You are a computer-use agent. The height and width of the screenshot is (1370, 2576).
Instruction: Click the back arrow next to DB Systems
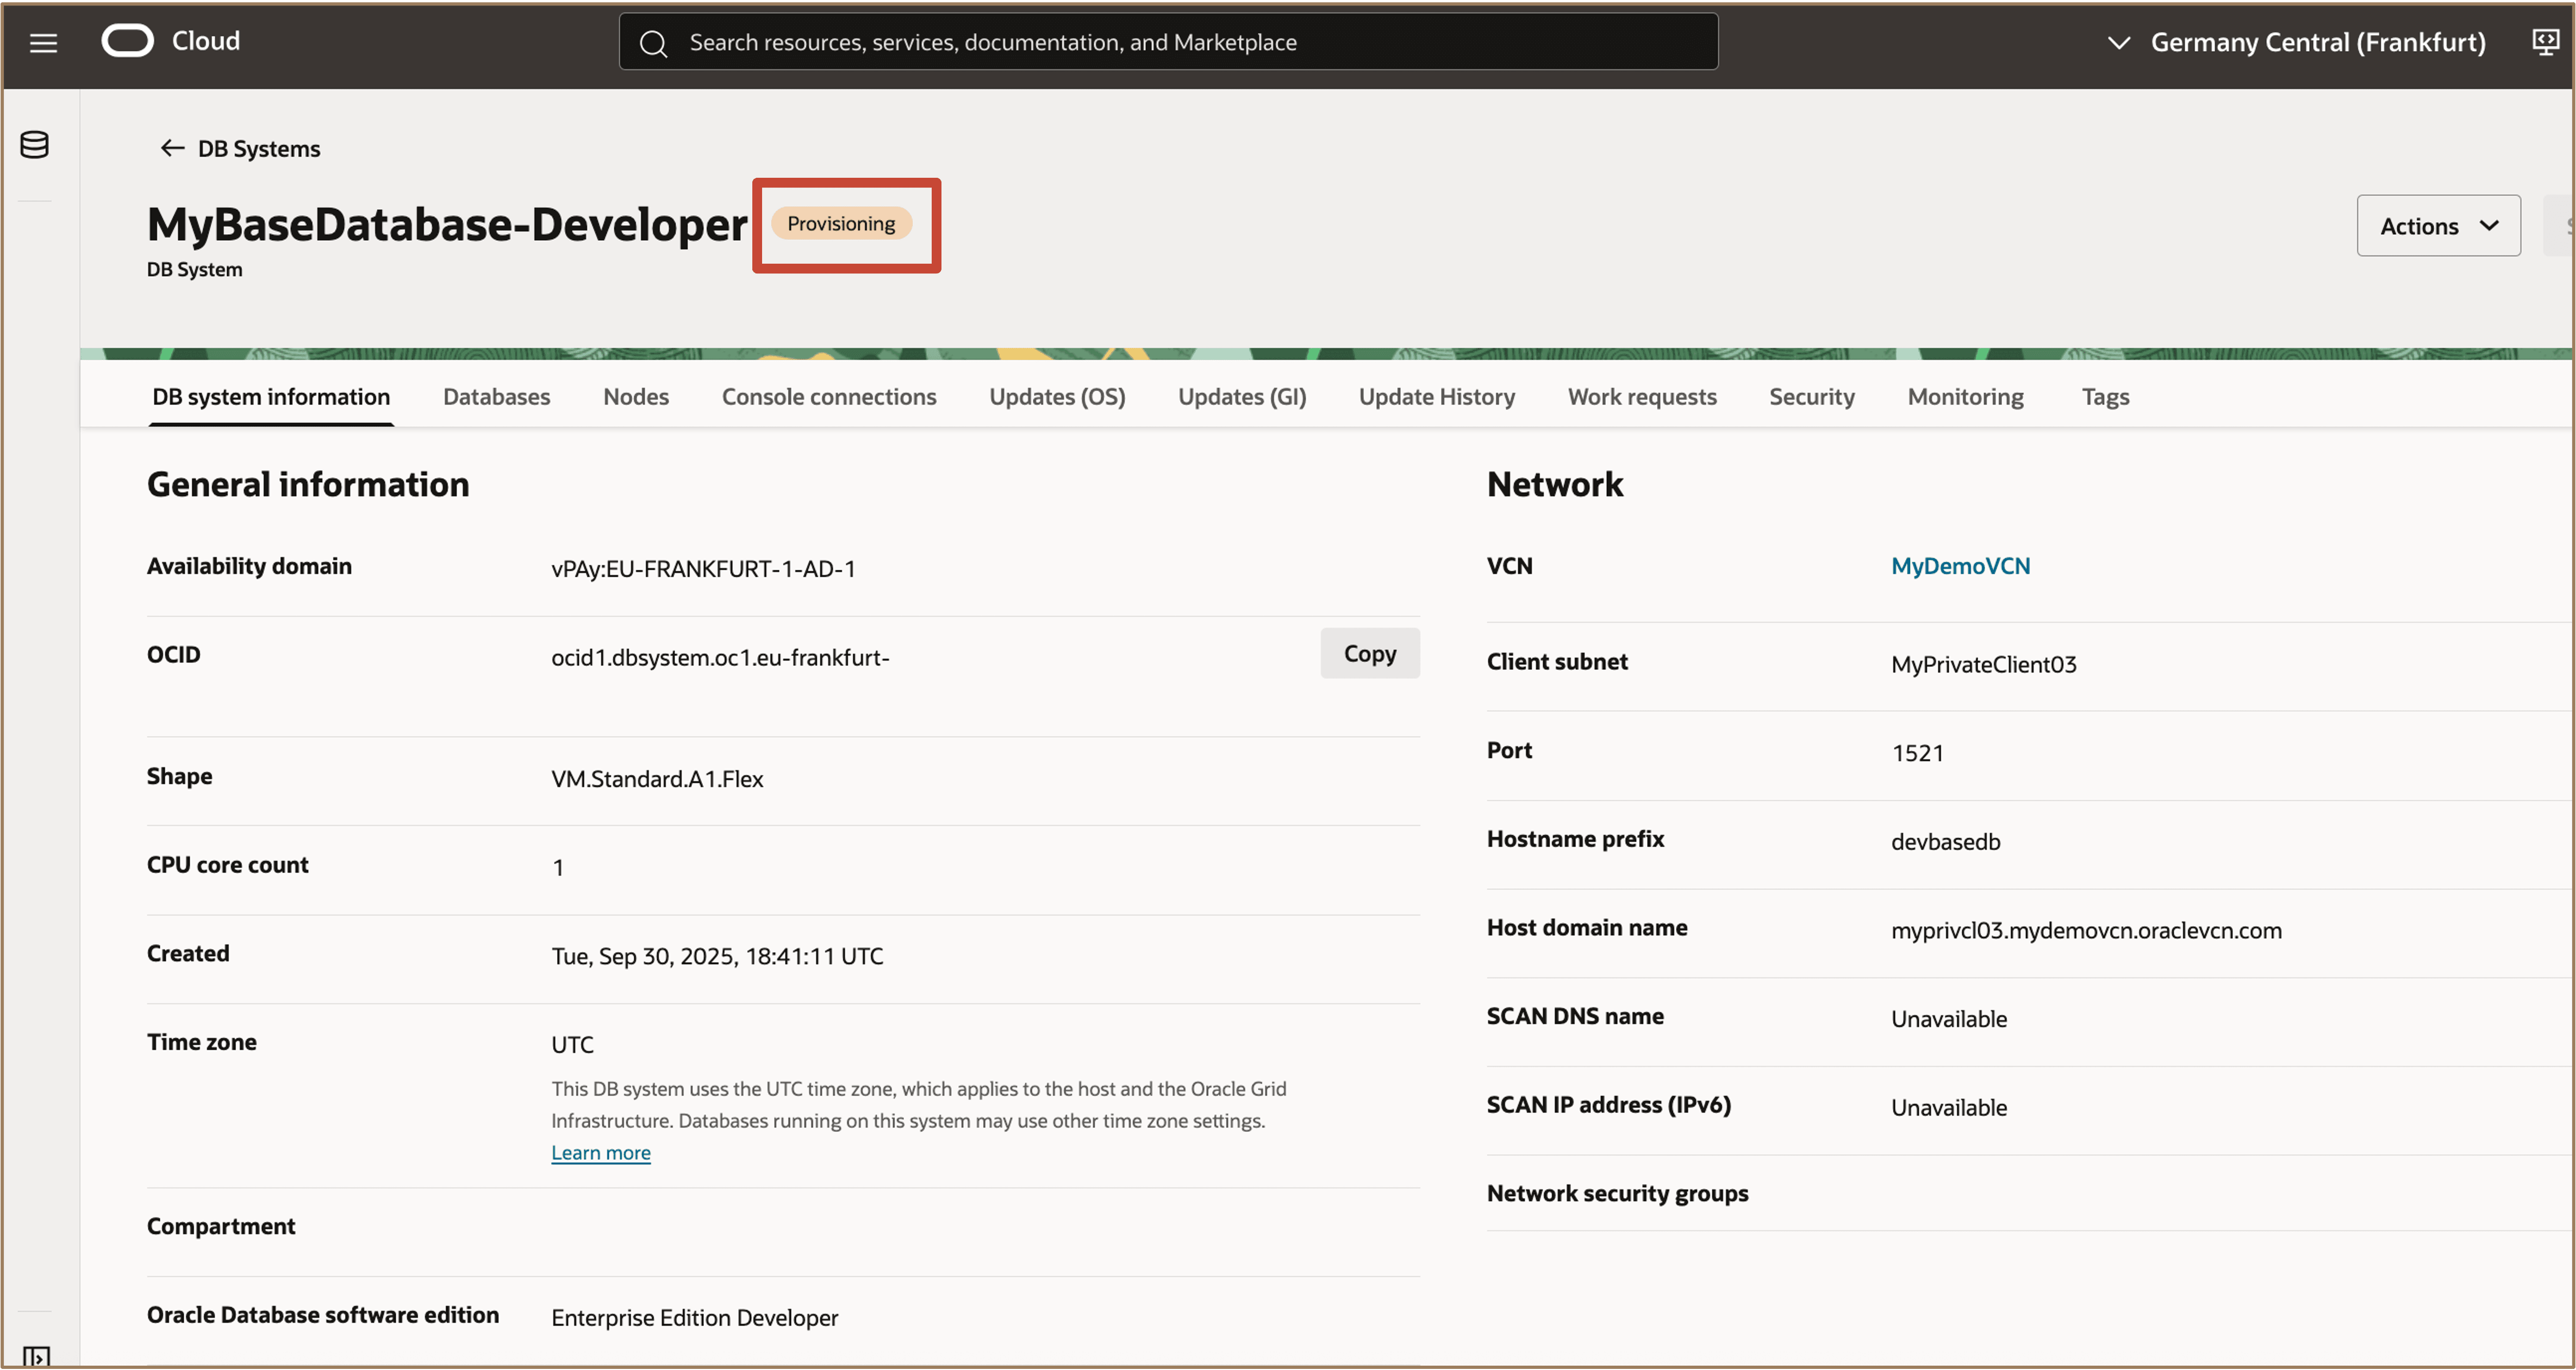(171, 148)
